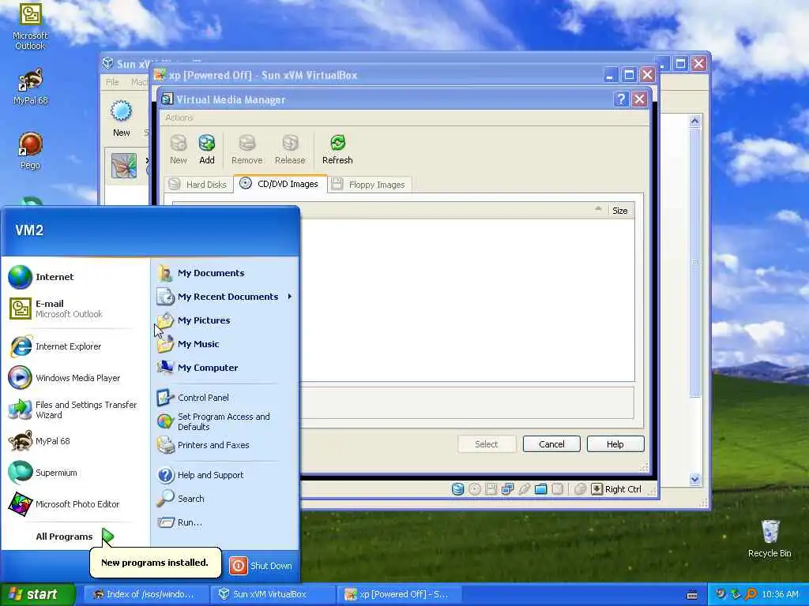Screen dimensions: 809x606
Task: Click the clock showing 10:36 AM
Action: point(780,595)
